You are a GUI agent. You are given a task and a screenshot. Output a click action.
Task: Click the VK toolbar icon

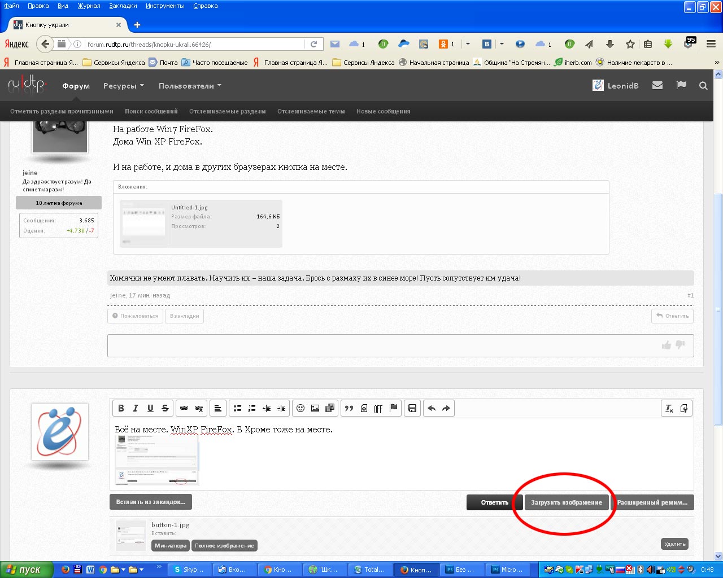tap(487, 44)
